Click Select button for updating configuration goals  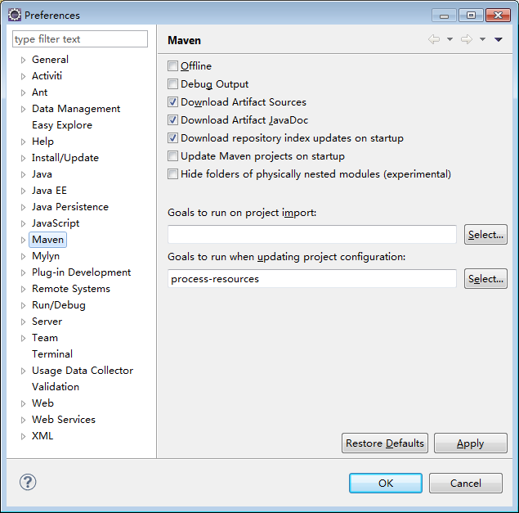pyautogui.click(x=485, y=279)
